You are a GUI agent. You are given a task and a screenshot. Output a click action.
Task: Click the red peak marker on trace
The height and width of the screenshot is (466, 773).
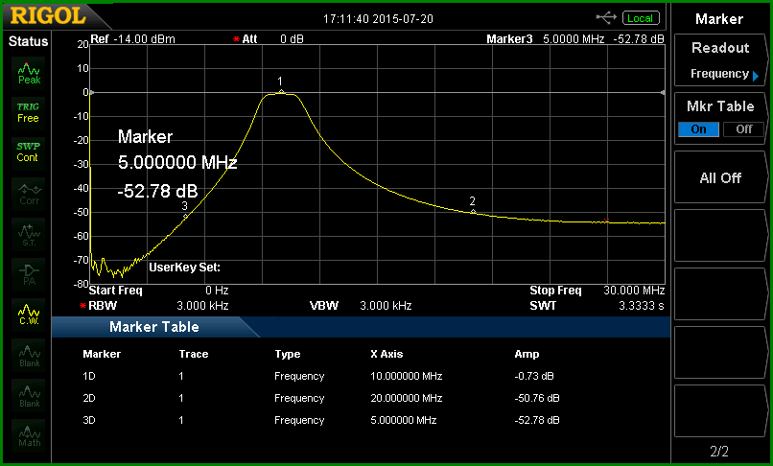606,221
